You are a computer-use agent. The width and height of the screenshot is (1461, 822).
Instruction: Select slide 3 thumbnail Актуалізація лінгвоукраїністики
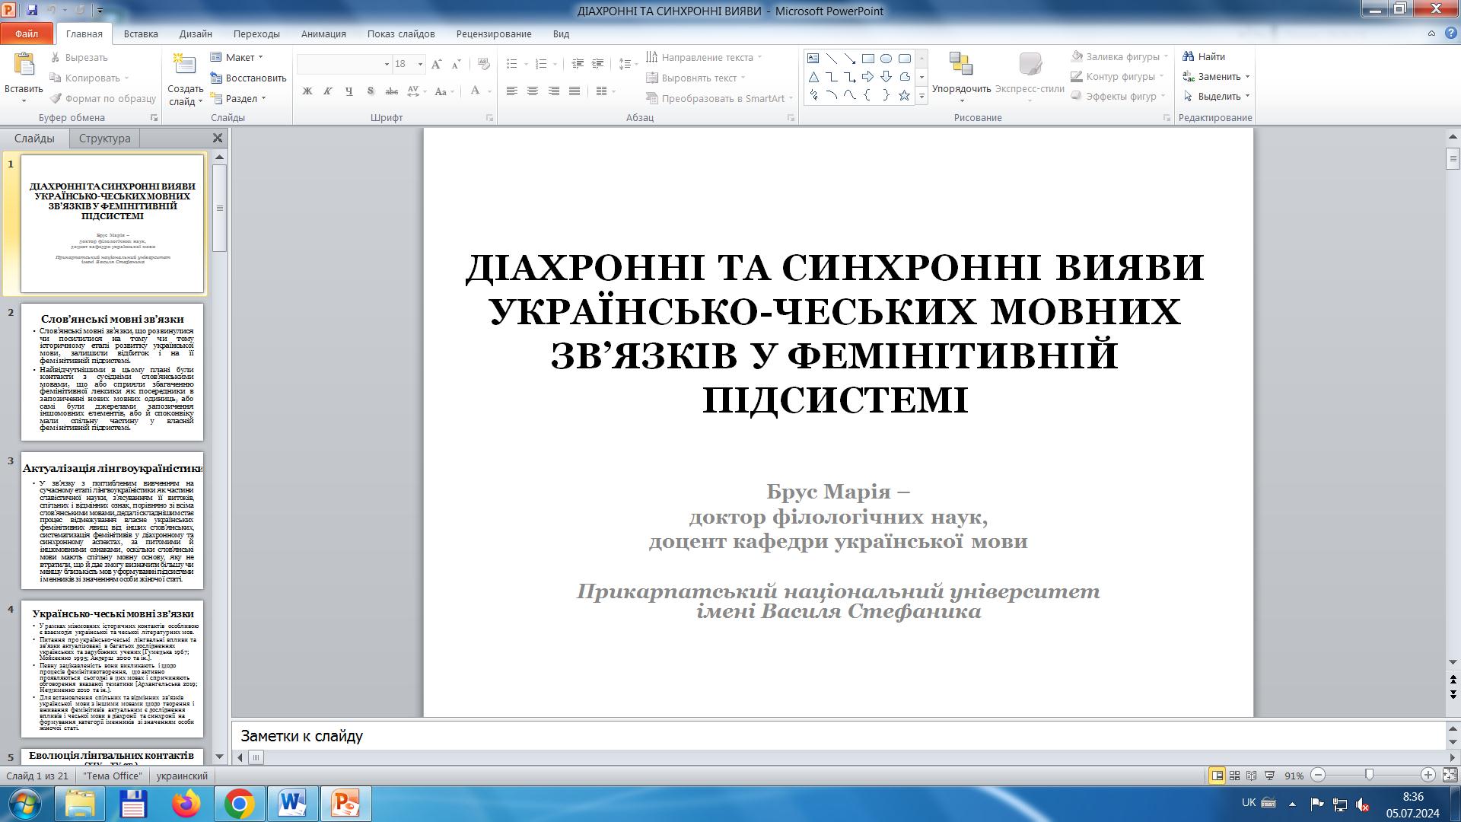click(x=112, y=521)
